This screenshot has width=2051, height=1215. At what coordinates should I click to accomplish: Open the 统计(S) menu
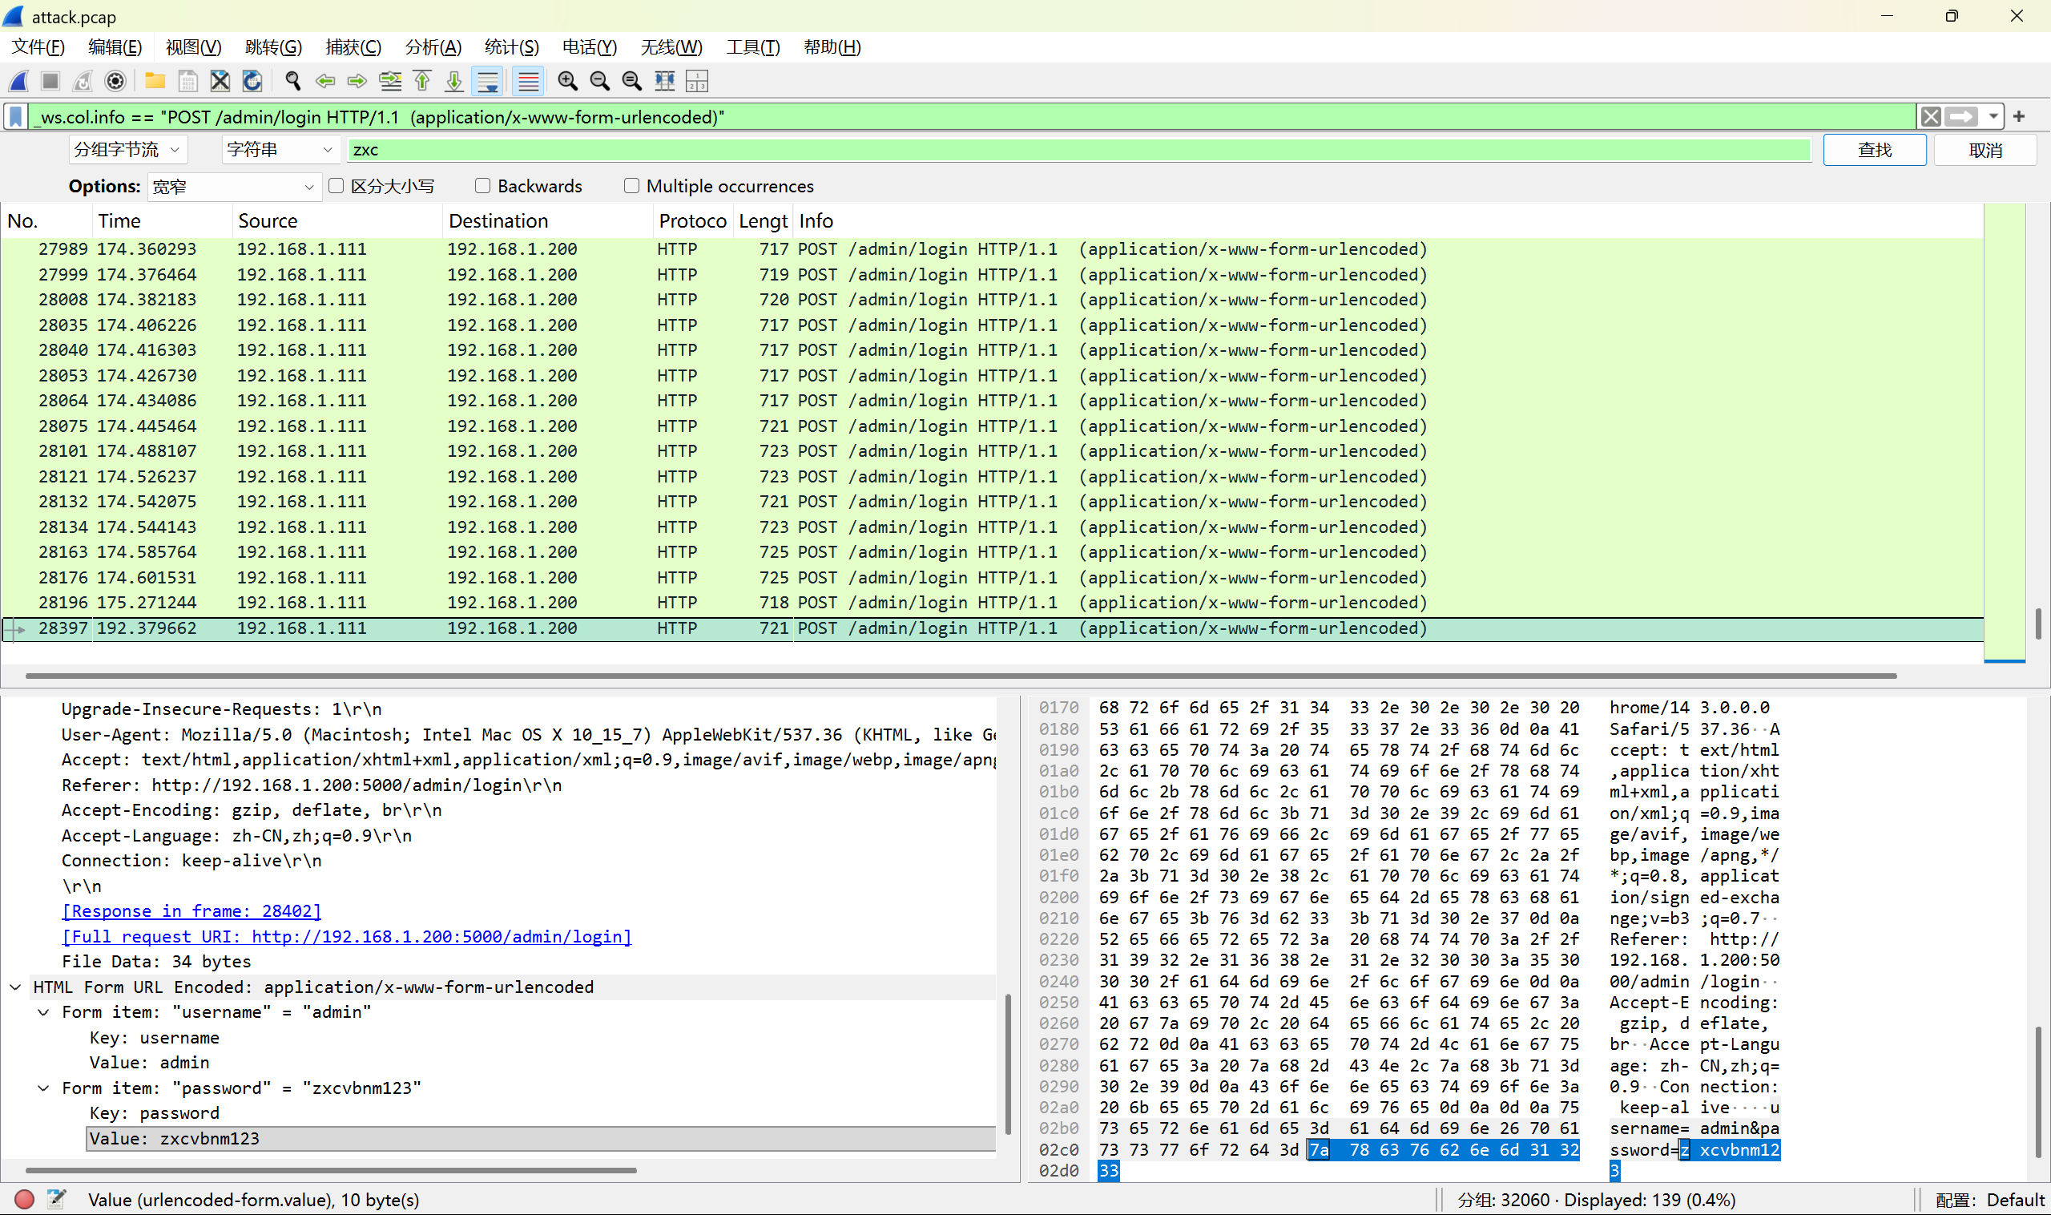click(x=510, y=47)
